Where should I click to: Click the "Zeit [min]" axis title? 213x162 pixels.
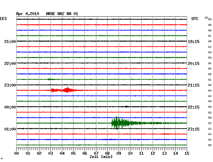[101, 157]
